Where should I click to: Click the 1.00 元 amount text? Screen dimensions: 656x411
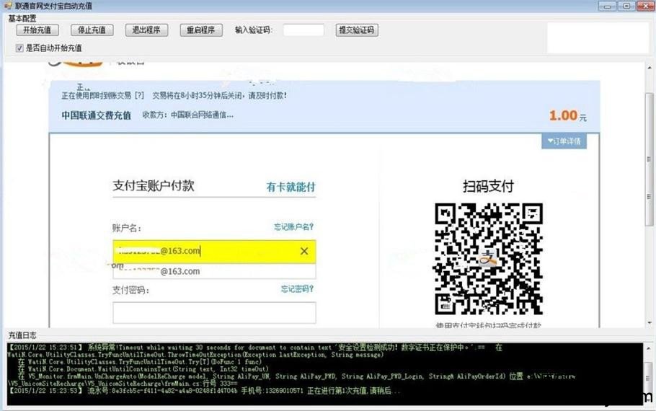pyautogui.click(x=568, y=116)
